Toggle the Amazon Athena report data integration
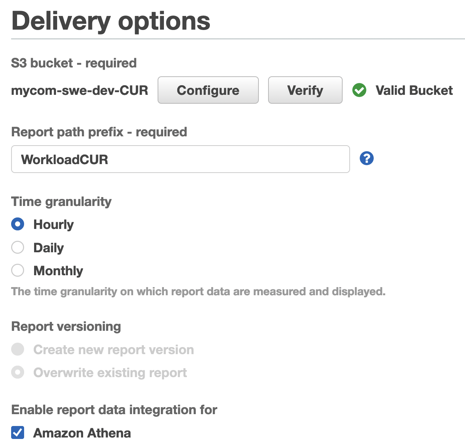 tap(17, 432)
